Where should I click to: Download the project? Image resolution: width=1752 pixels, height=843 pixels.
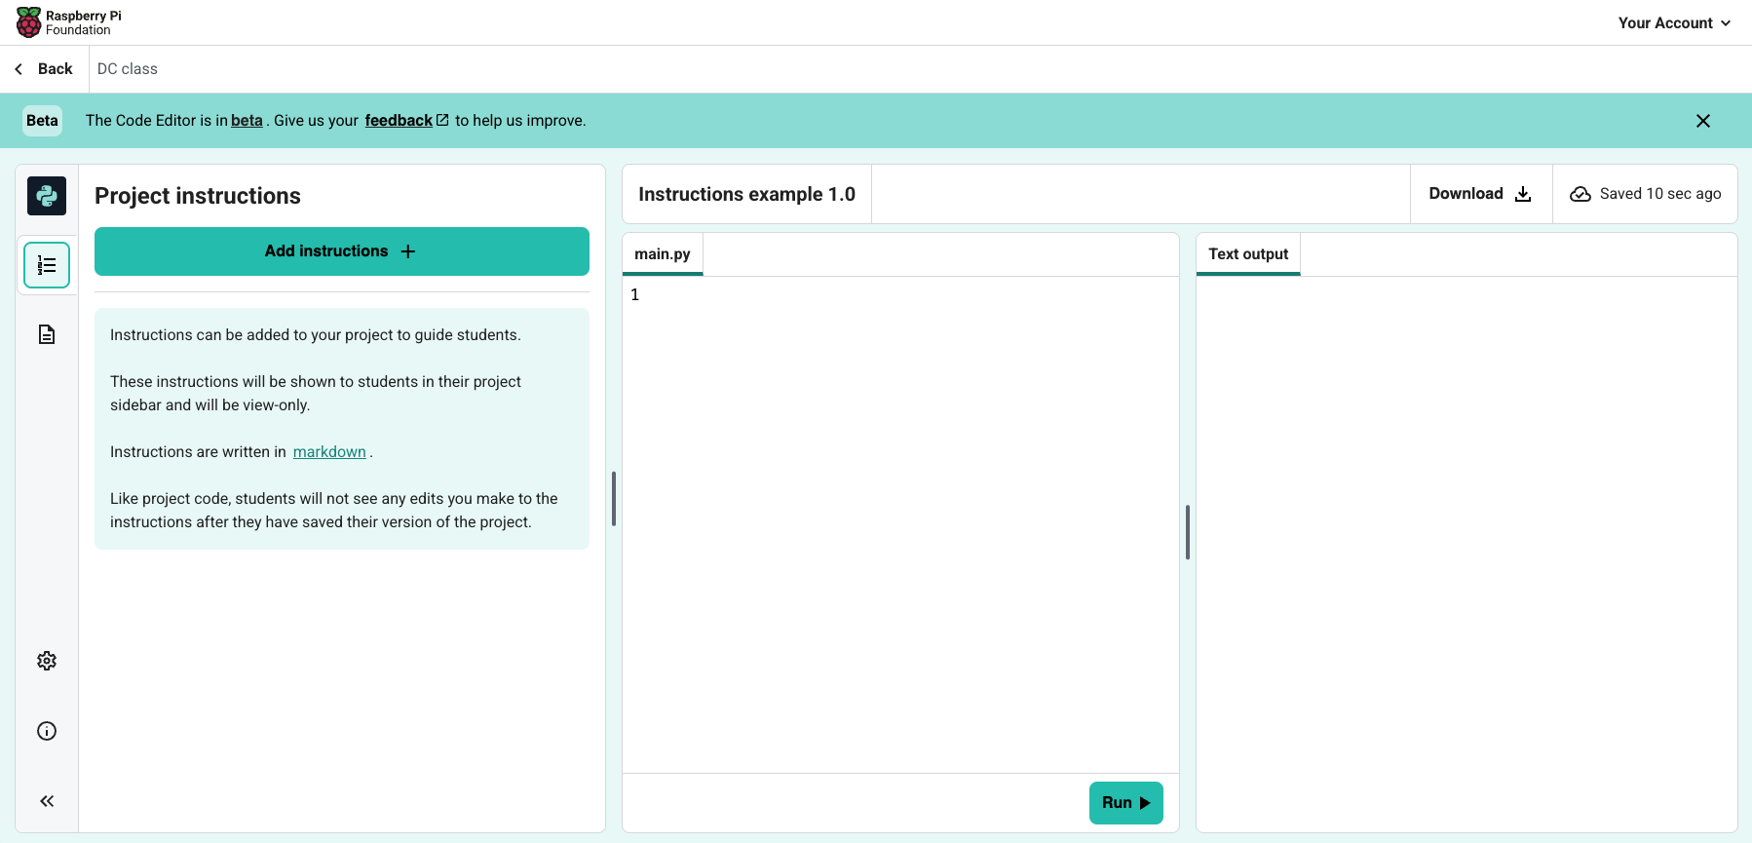click(x=1479, y=194)
